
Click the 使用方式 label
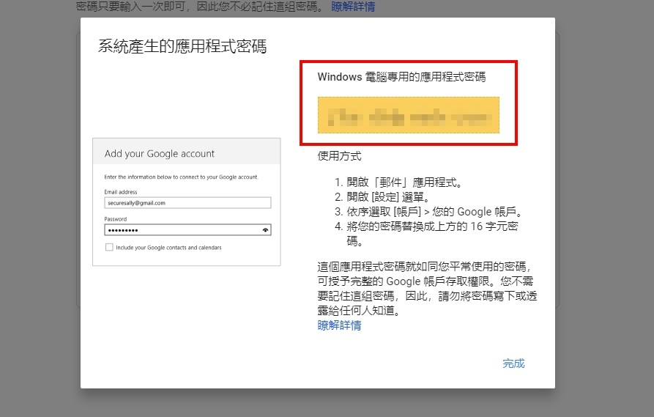tap(339, 156)
